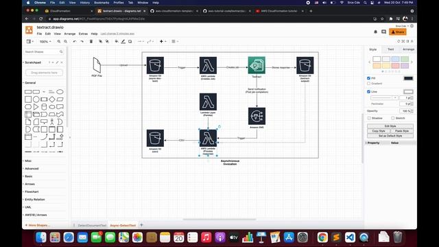Select the ellipse shape in General palette
This screenshot has height=247, width=439.
[60, 92]
